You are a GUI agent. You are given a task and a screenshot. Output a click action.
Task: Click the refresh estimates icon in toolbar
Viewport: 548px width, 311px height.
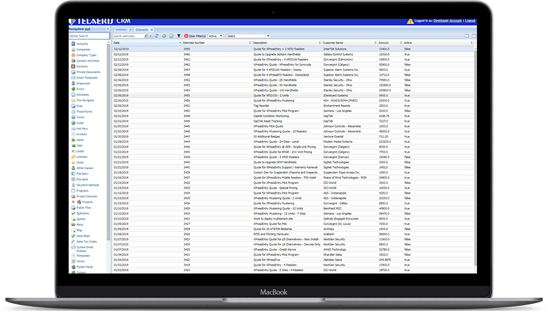[157, 36]
